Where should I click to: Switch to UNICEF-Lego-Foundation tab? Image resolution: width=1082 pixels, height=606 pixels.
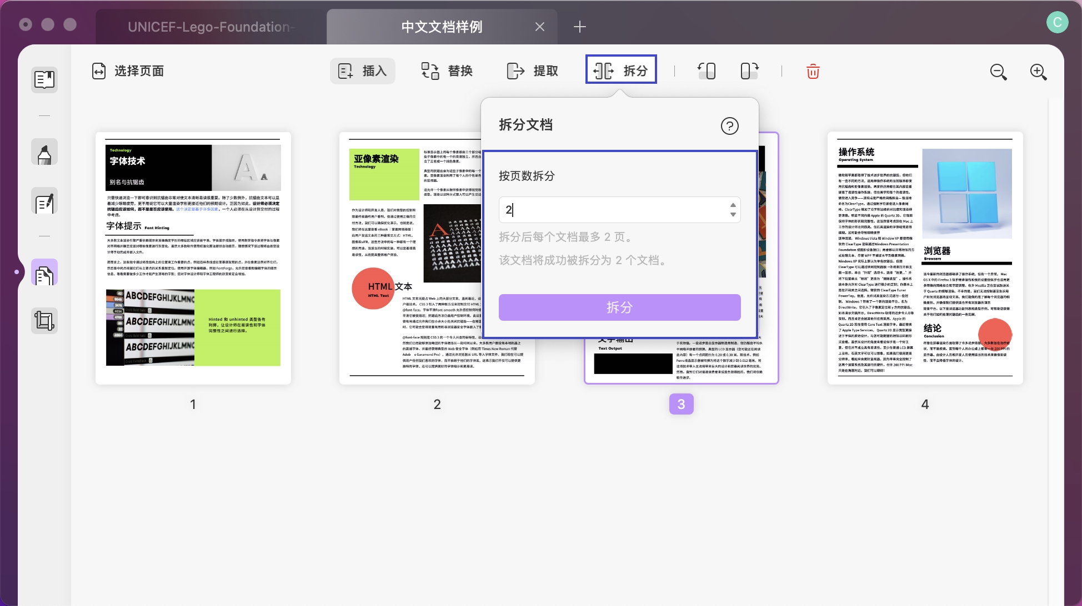click(211, 27)
